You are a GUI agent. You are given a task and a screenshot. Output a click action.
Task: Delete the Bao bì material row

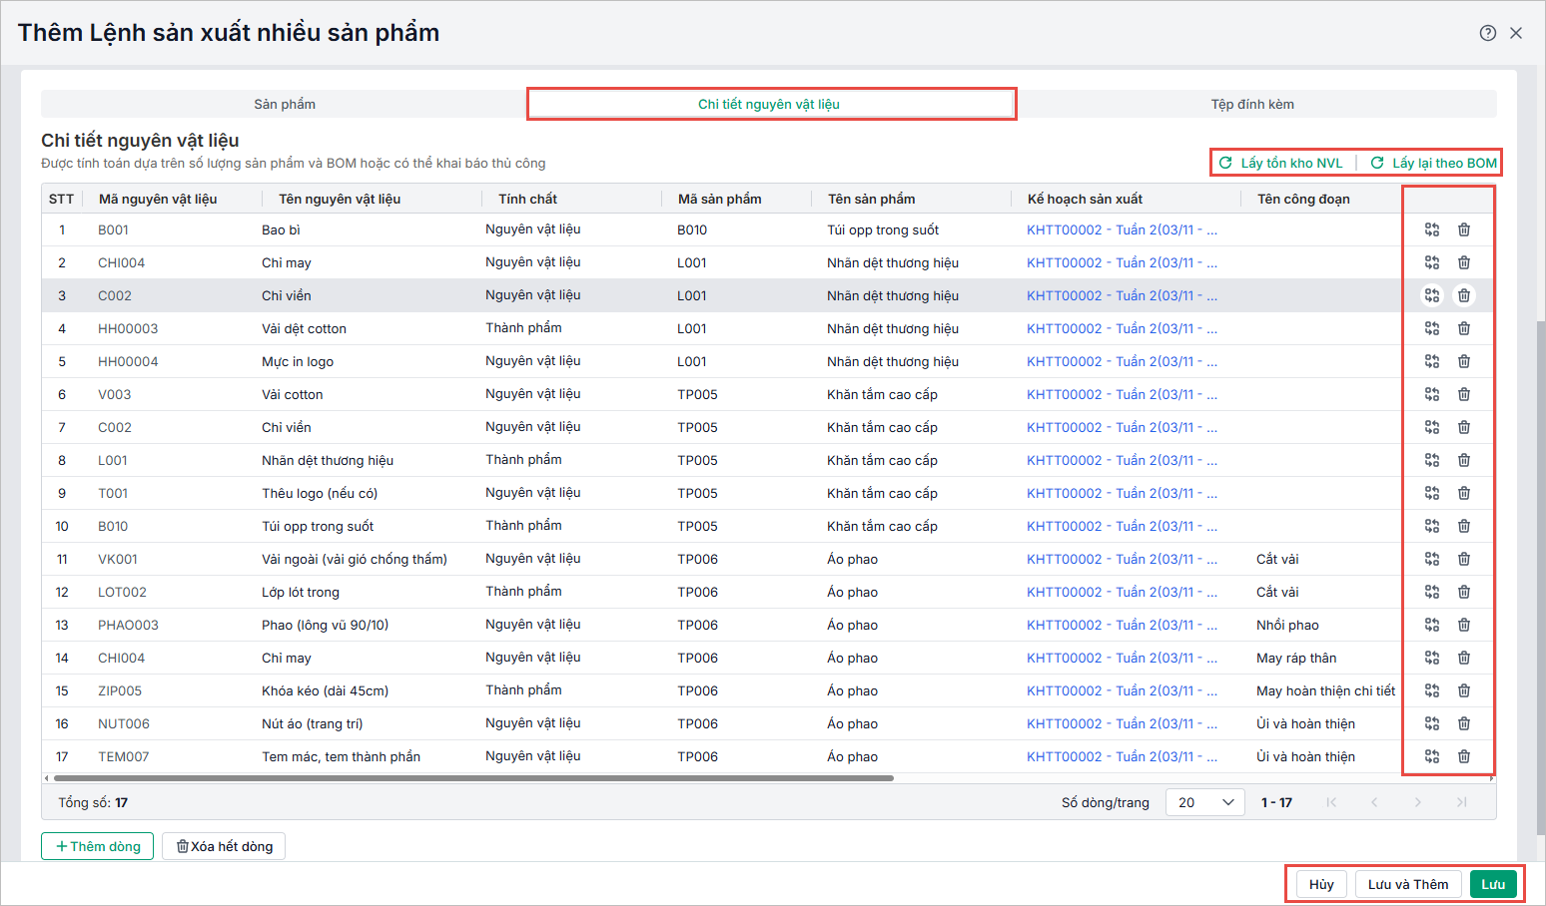click(x=1463, y=229)
